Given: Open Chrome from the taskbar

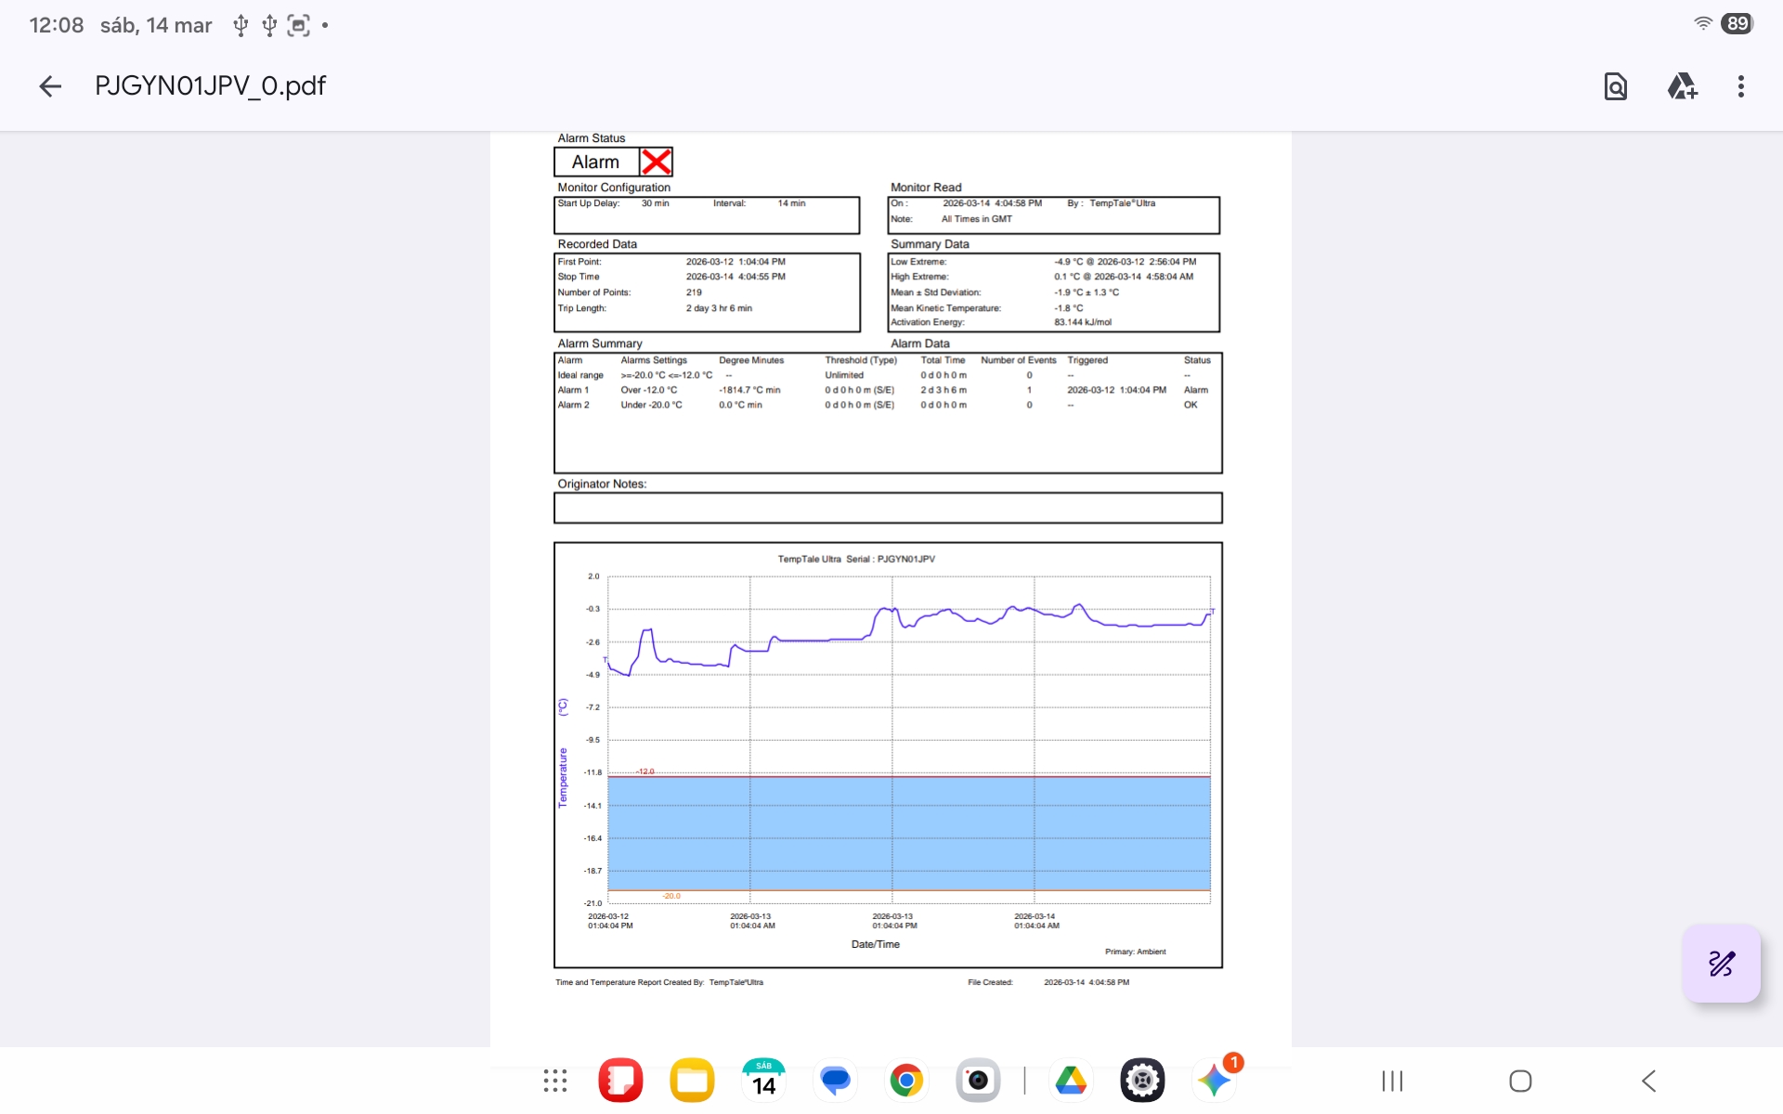Looking at the screenshot, I should pos(906,1081).
